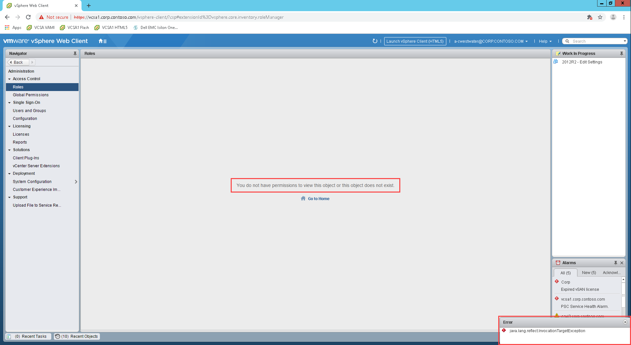The image size is (631, 345).
Task: Reload the browser page
Action: (28, 17)
